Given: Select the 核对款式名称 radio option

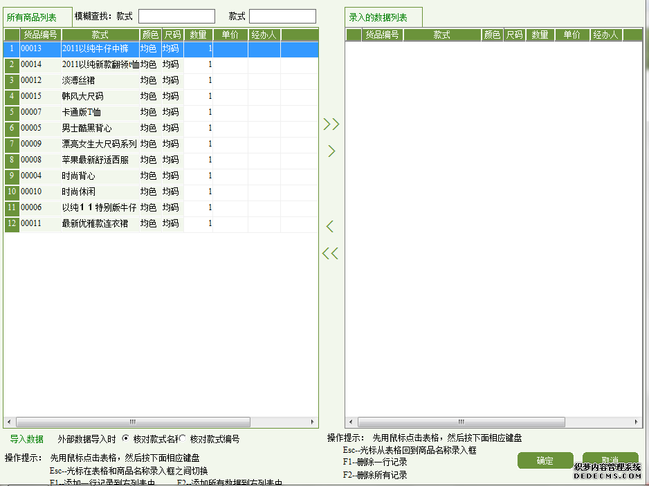Looking at the screenshot, I should [x=125, y=438].
